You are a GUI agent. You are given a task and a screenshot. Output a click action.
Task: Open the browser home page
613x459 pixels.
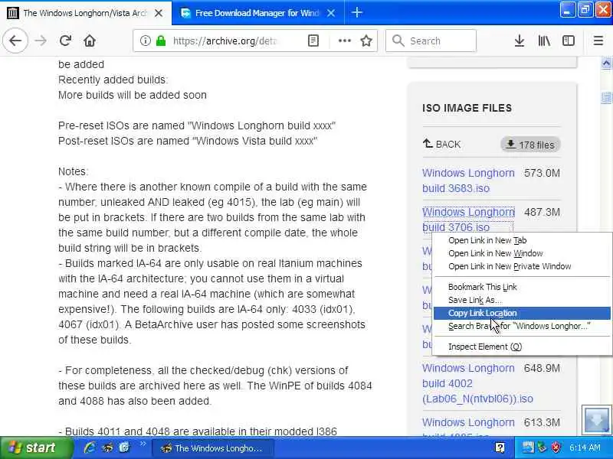tap(90, 41)
